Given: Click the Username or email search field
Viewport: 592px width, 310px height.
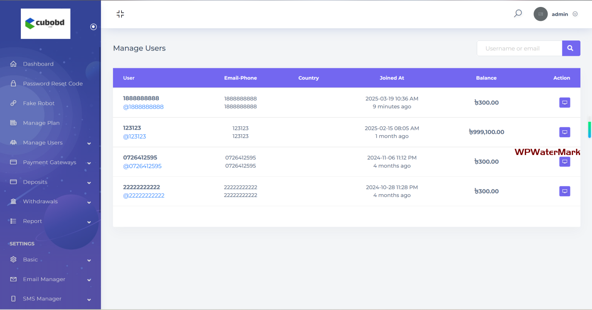Looking at the screenshot, I should click(x=519, y=49).
